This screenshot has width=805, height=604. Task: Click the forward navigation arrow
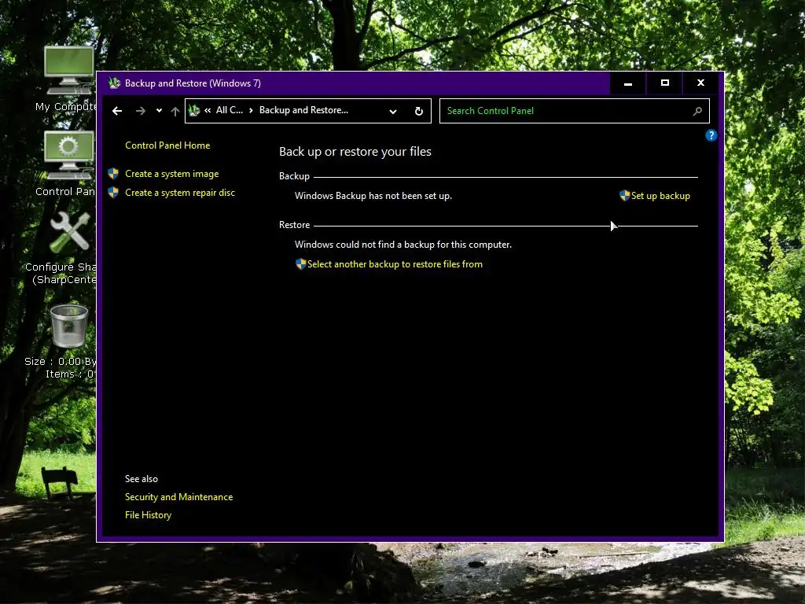(x=140, y=111)
